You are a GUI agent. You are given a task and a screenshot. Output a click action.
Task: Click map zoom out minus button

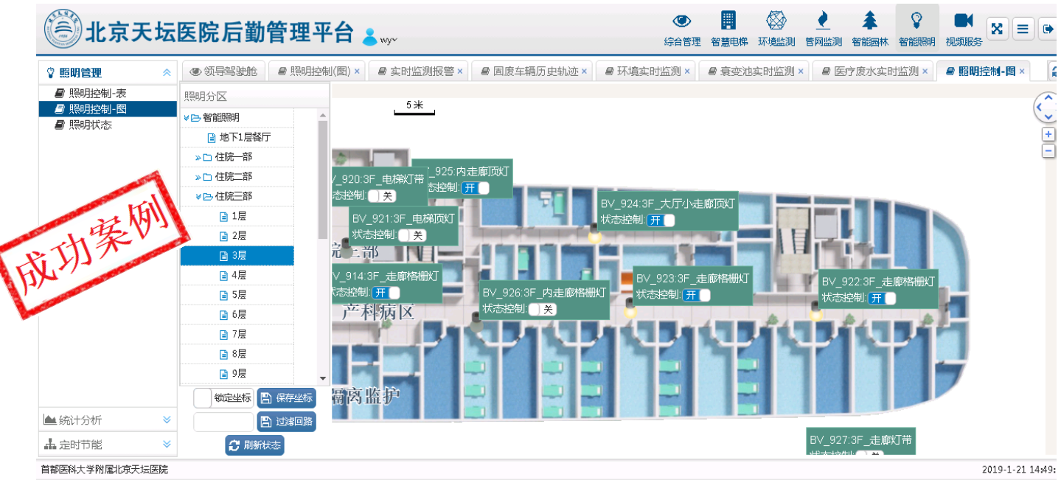click(1048, 151)
